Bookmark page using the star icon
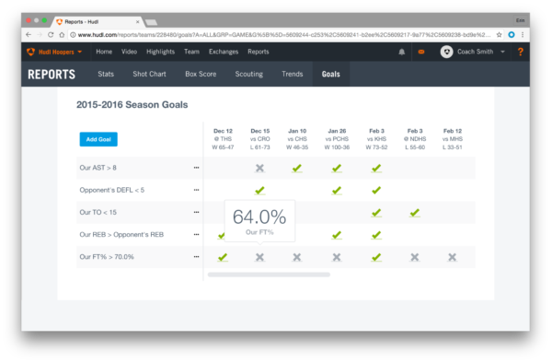This screenshot has height=363, width=552. pyautogui.click(x=499, y=34)
